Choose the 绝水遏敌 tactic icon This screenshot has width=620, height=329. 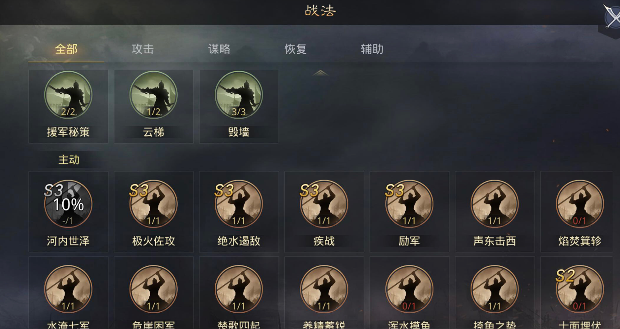(x=239, y=204)
